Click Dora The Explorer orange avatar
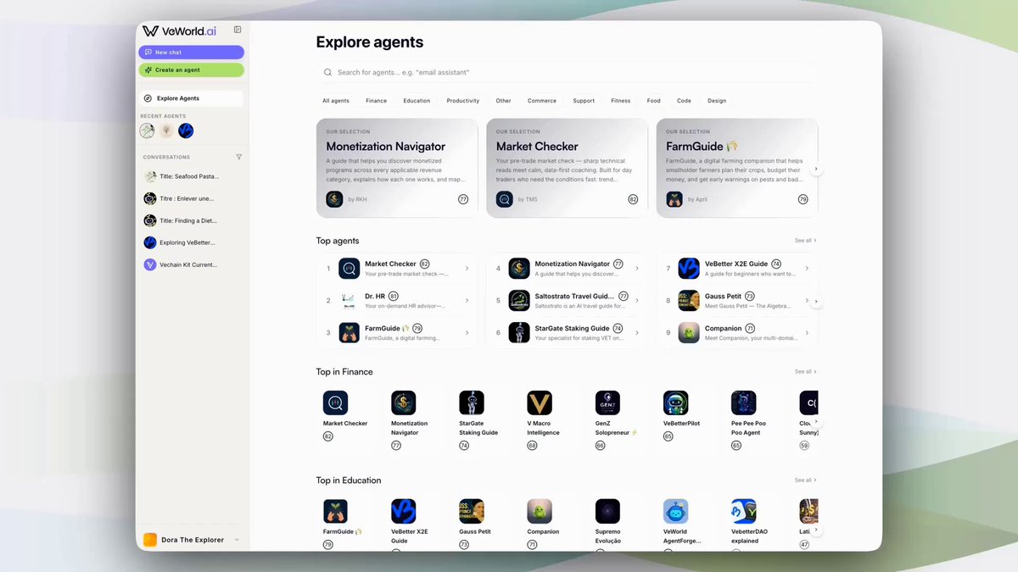Screen dimensions: 1018x572 [150, 540]
